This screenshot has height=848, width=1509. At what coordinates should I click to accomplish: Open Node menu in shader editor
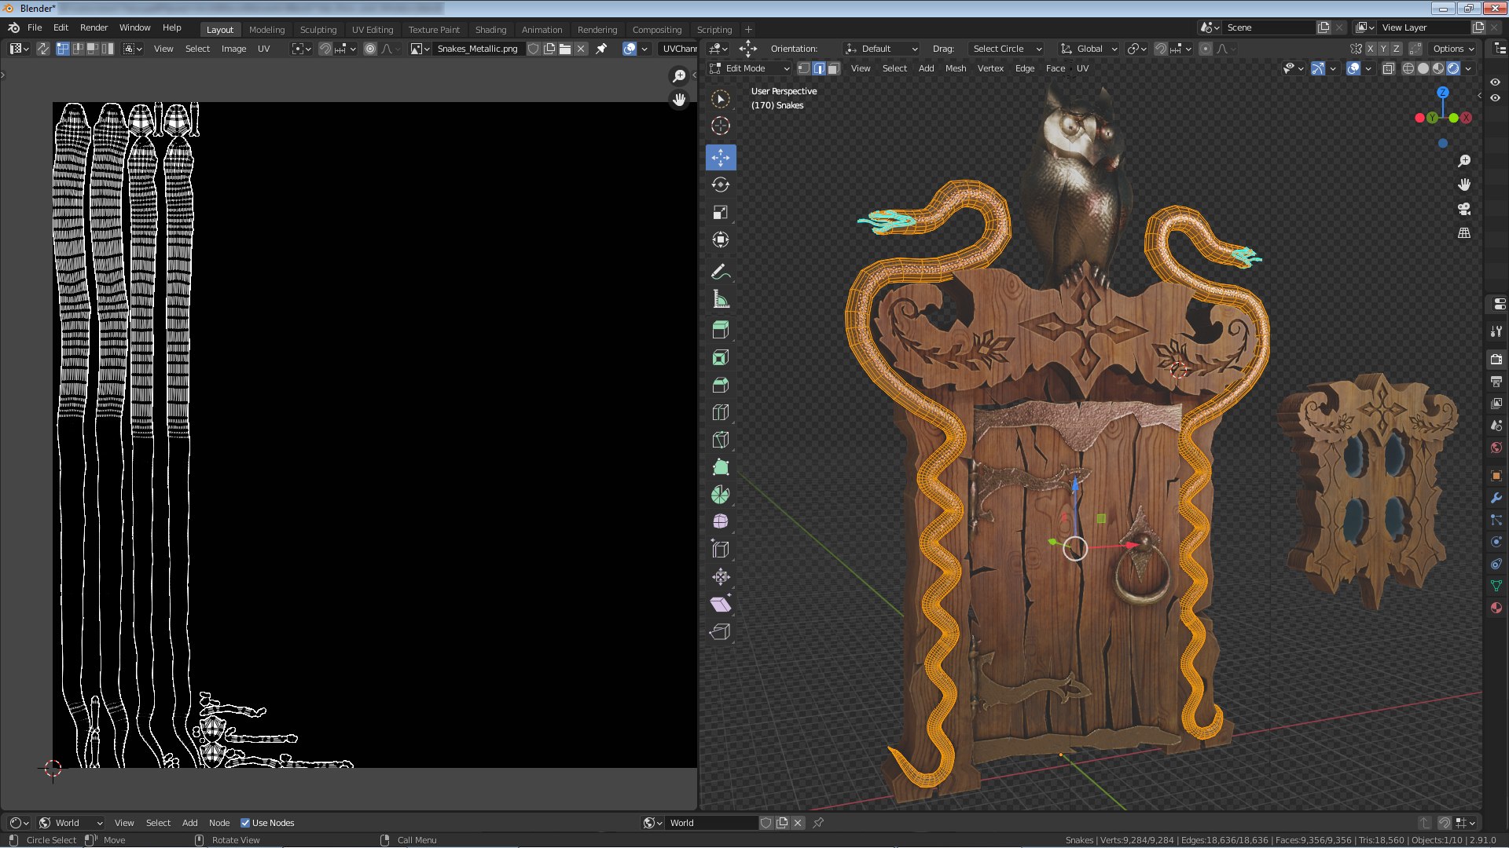[x=219, y=823]
